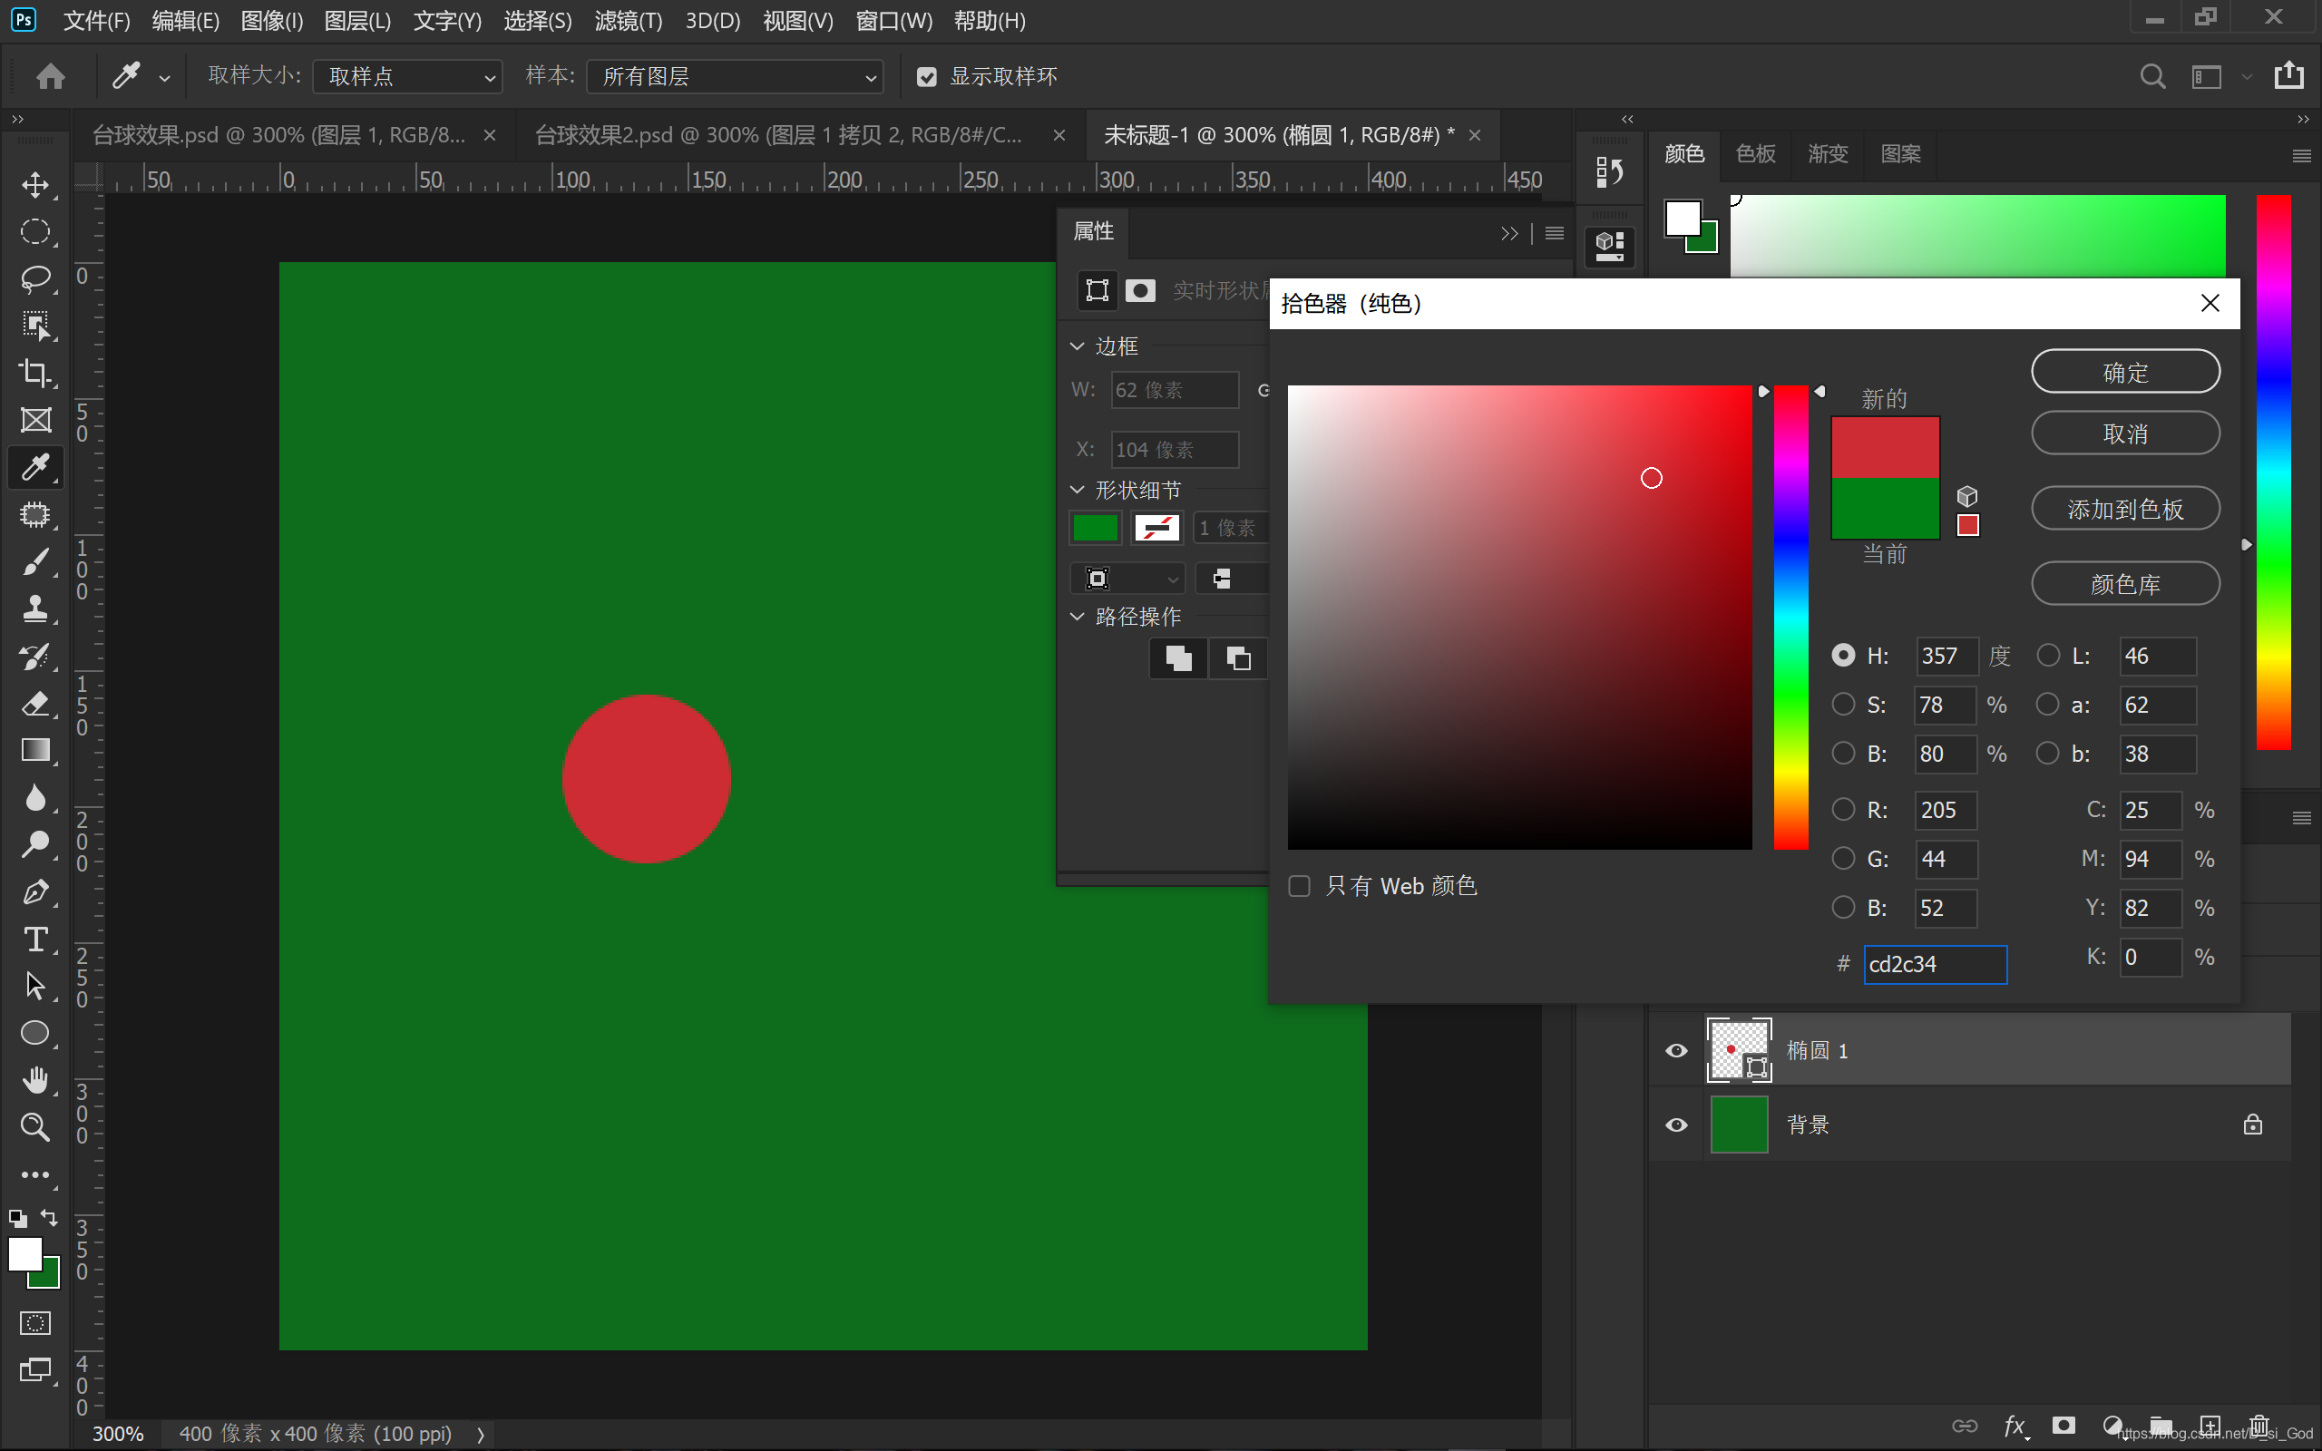Select the Zoom tool
Screen dimensions: 2322x1451
(35, 1126)
